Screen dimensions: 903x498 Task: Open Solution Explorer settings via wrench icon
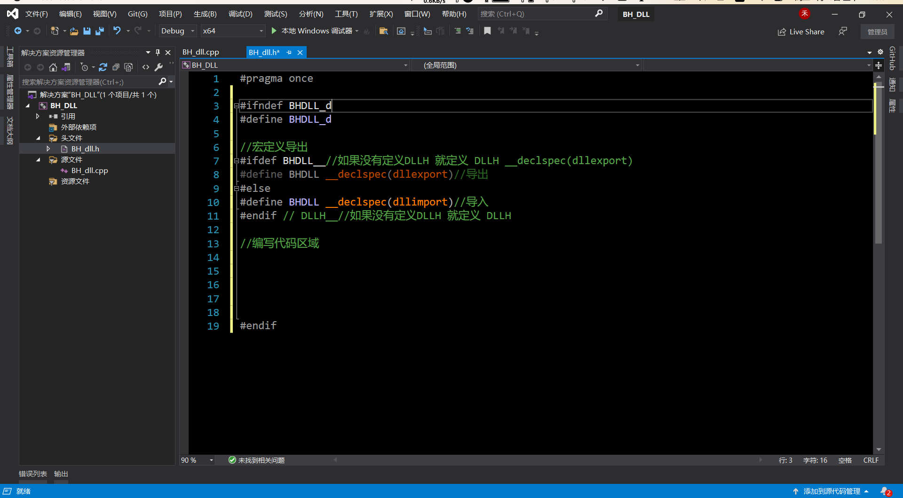[x=159, y=67]
